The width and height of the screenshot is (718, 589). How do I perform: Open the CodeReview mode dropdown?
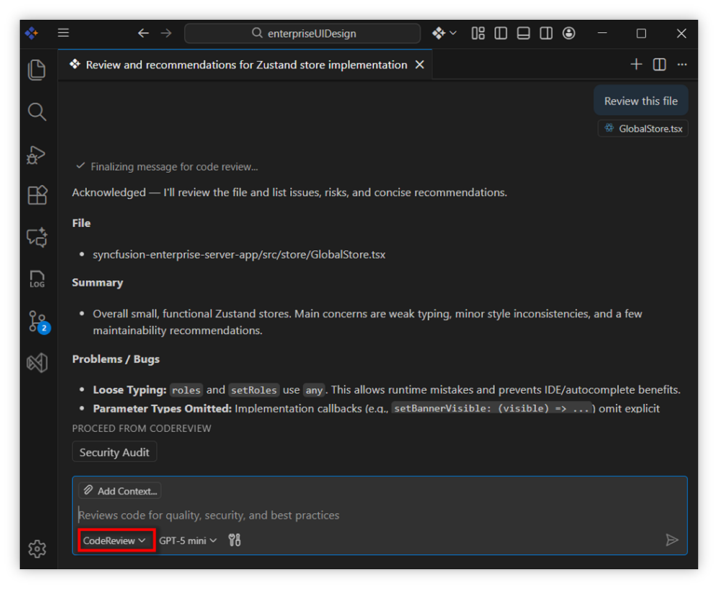pos(116,539)
